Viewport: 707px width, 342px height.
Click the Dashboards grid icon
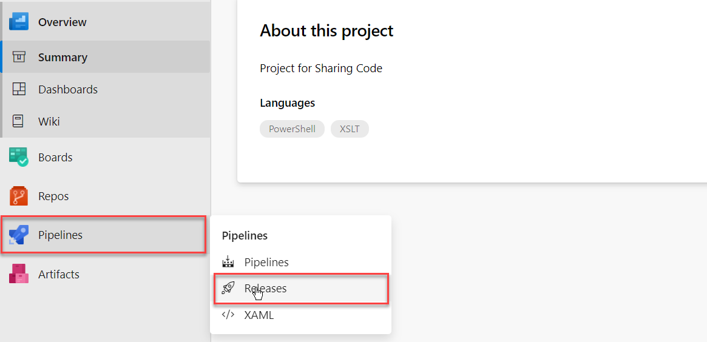tap(19, 89)
